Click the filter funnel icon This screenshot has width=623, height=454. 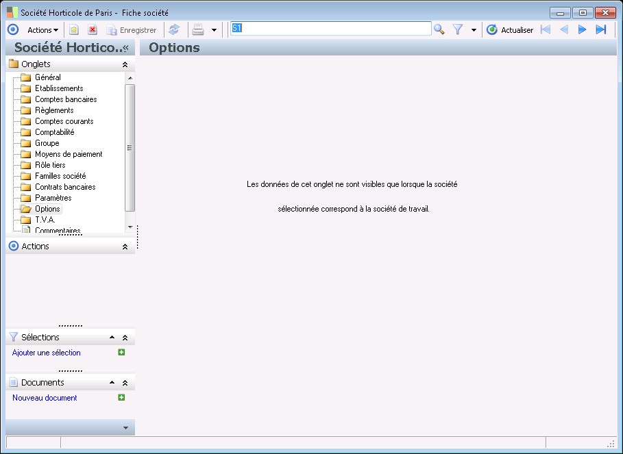pos(458,29)
